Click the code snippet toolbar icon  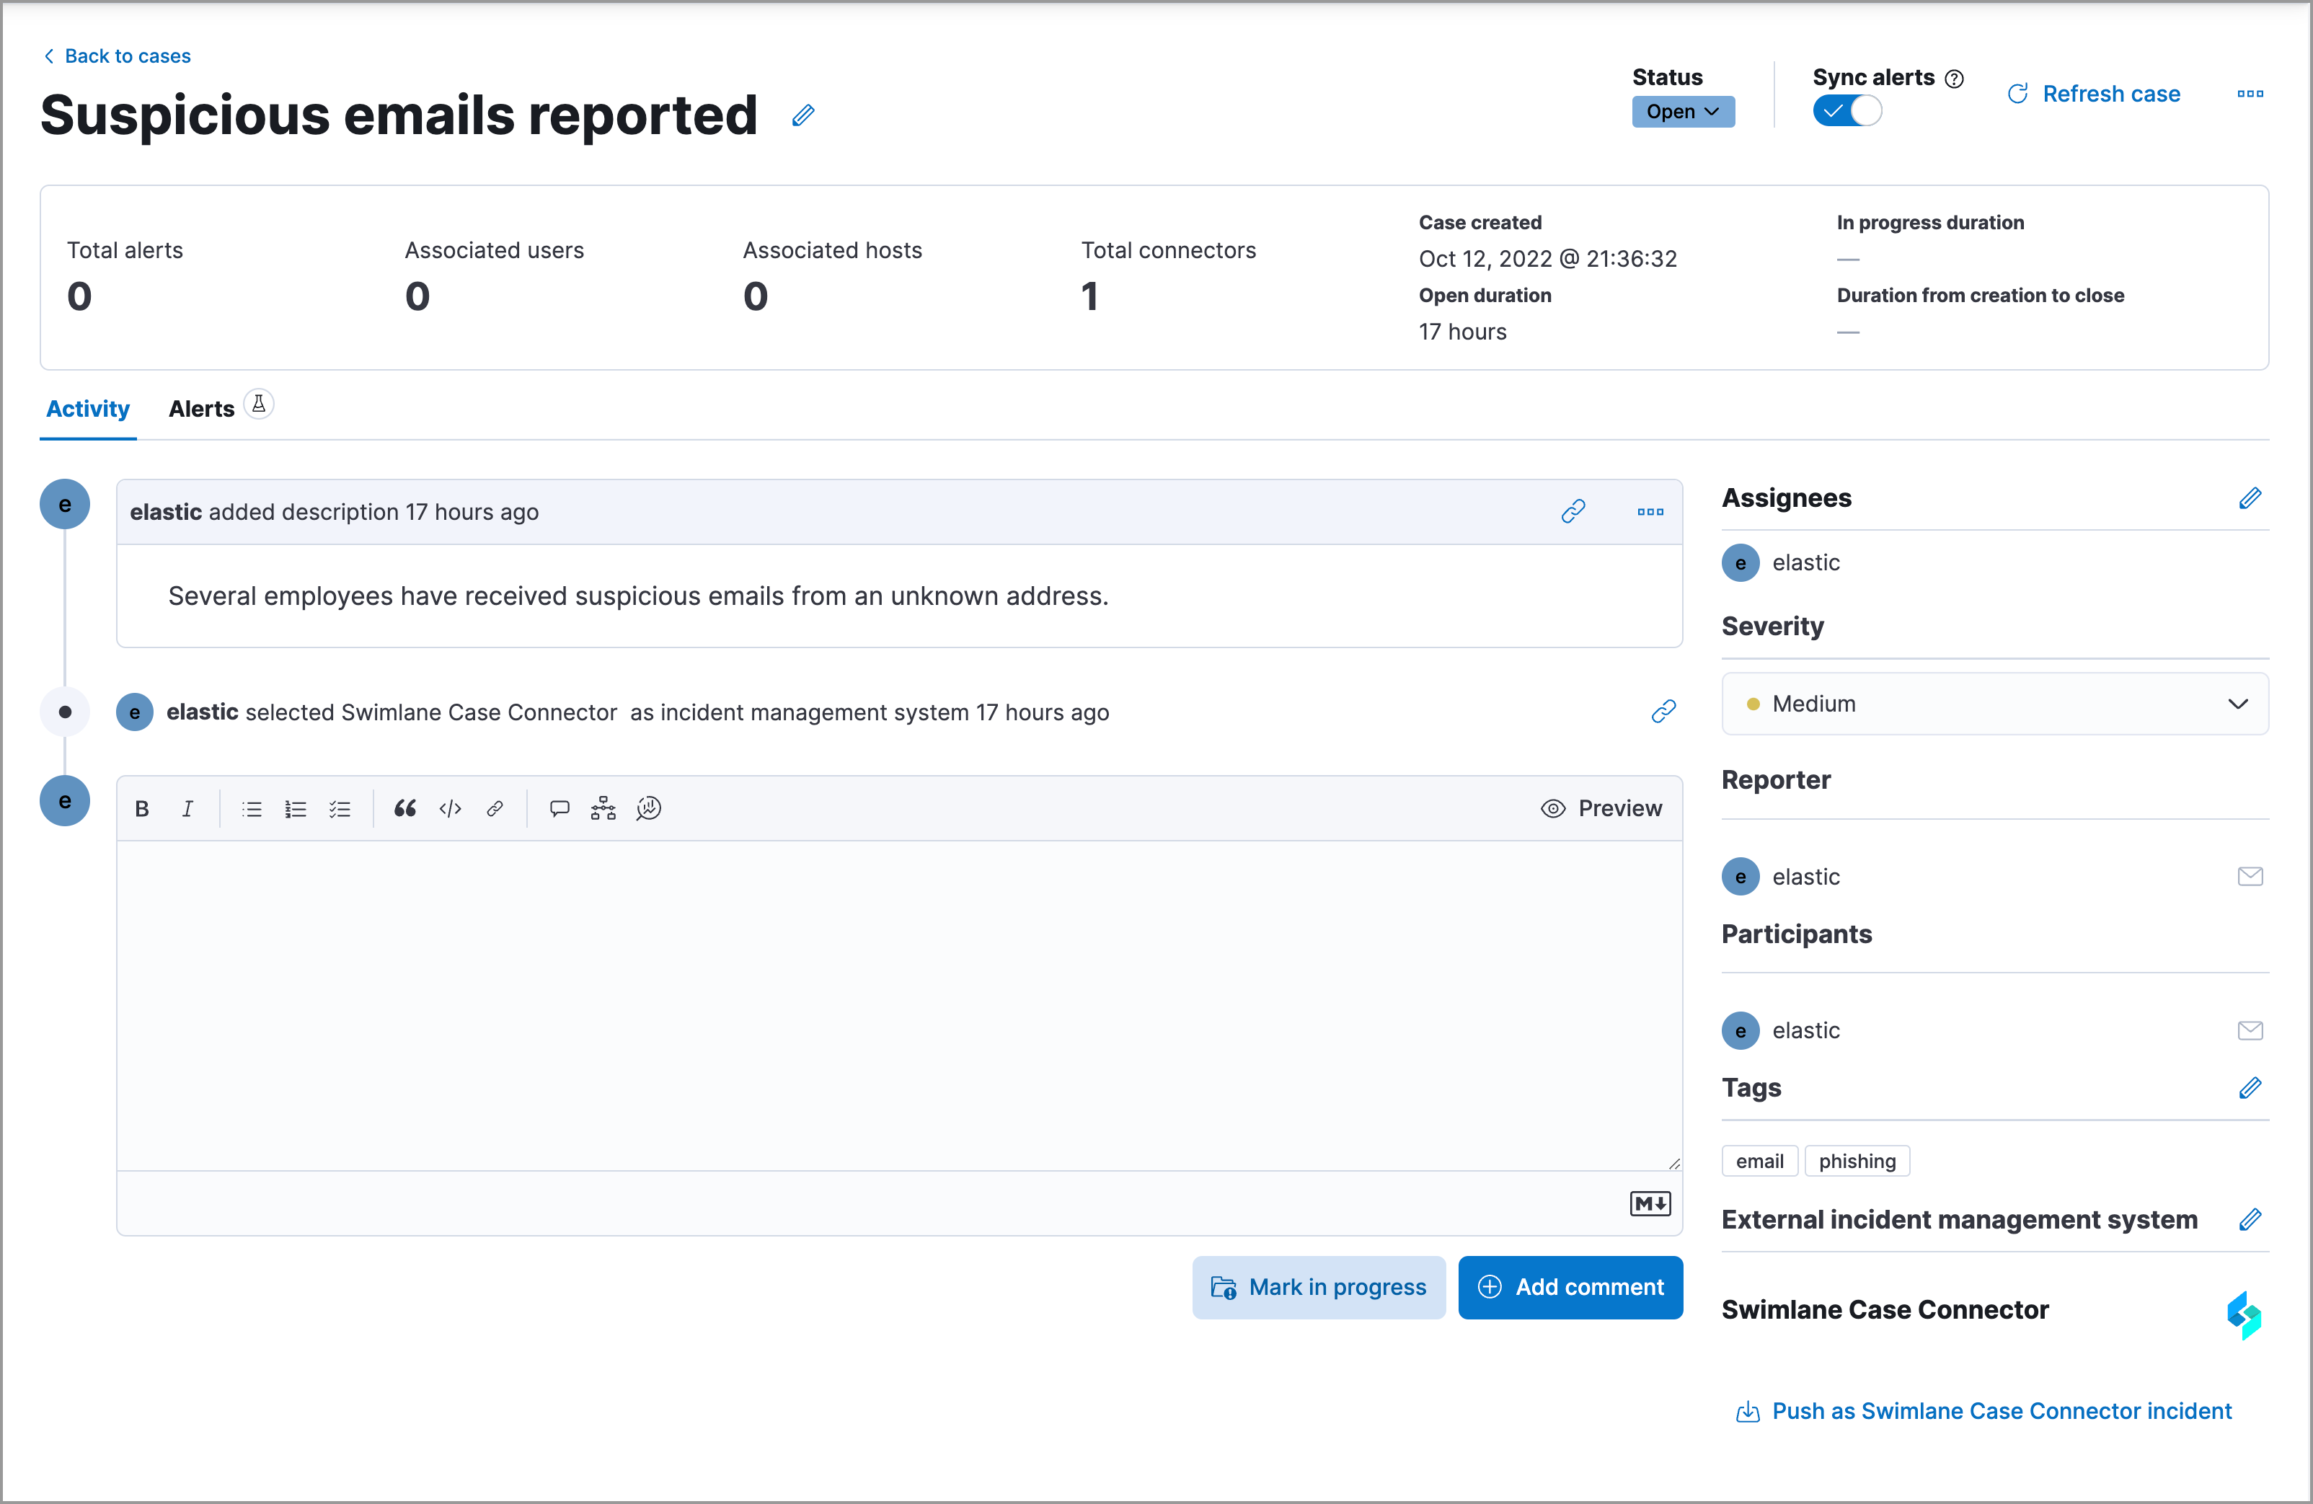pos(450,808)
